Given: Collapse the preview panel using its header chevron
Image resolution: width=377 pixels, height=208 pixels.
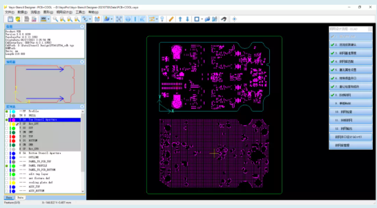Looking at the screenshot, I should pyautogui.click(x=82, y=62).
